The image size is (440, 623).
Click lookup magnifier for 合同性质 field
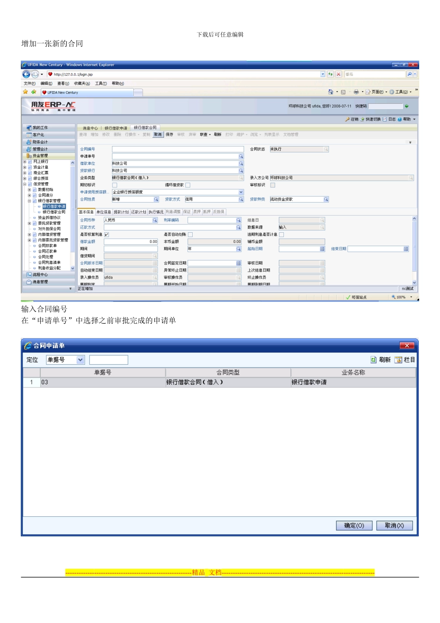pyautogui.click(x=156, y=199)
